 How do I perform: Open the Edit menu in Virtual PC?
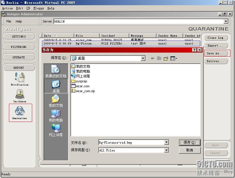[19, 8]
